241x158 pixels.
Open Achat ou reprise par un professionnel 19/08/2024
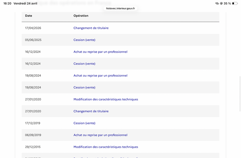[100, 76]
